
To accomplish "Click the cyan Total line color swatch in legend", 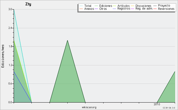I will (81, 6).
